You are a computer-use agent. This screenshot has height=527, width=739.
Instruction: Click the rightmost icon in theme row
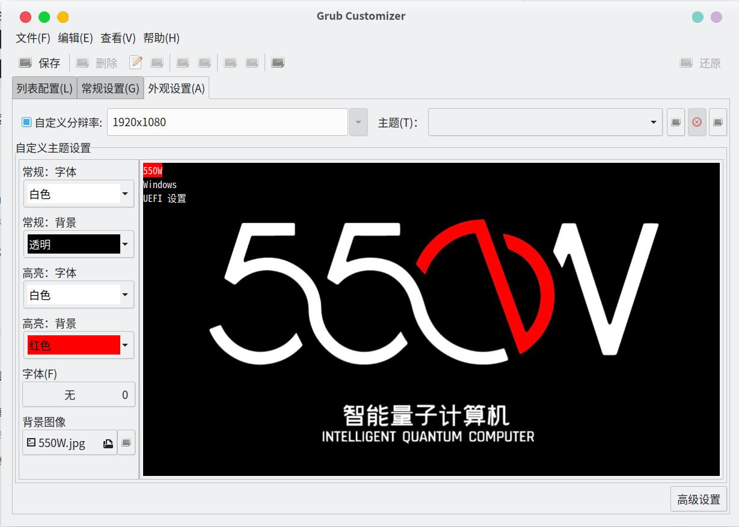point(718,122)
